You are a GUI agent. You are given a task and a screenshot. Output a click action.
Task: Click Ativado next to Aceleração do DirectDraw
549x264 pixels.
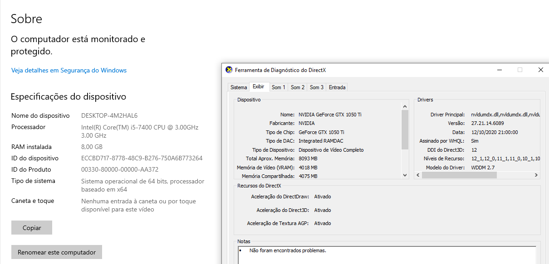pos(323,197)
